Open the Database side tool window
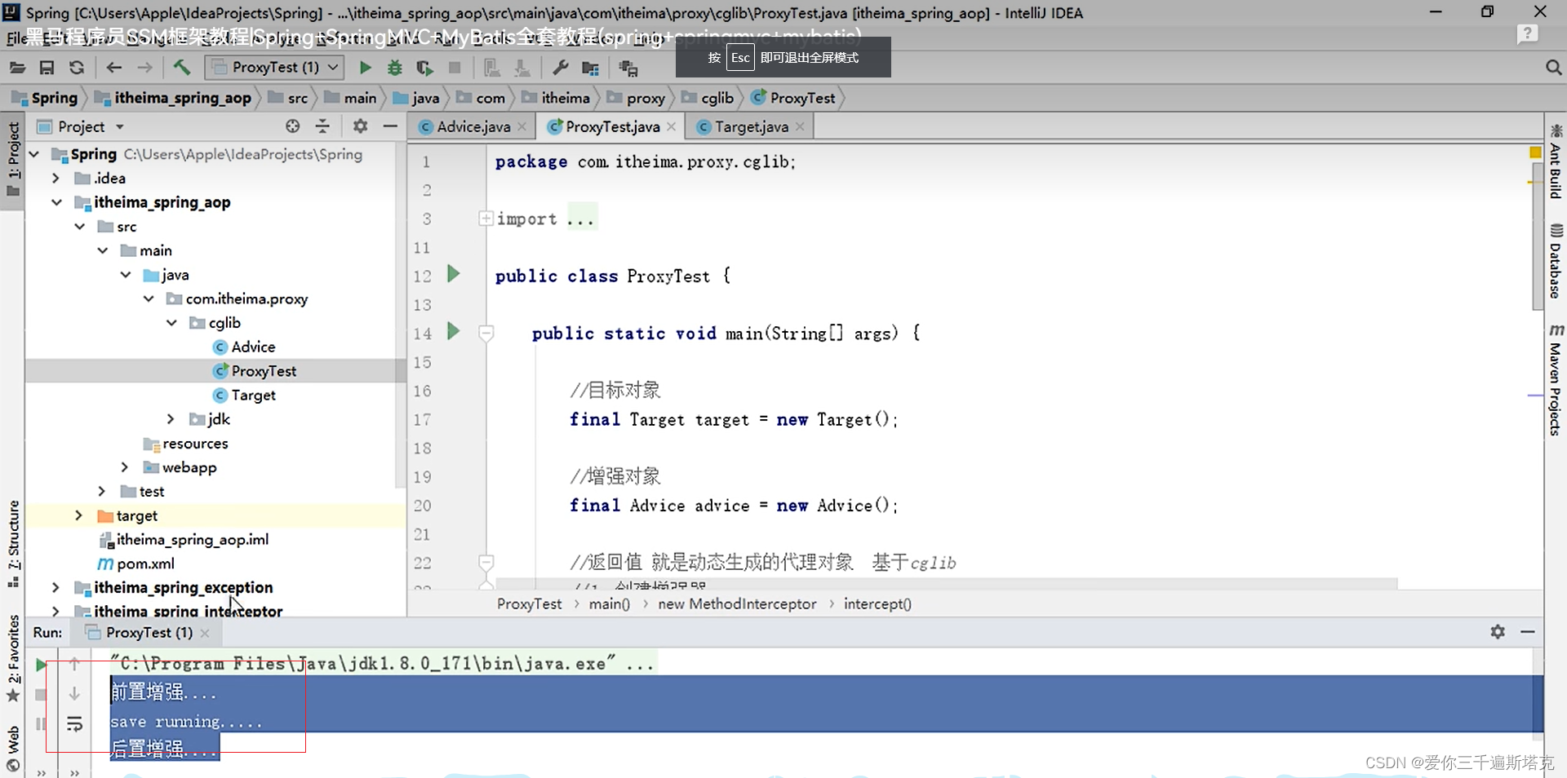 pyautogui.click(x=1556, y=261)
